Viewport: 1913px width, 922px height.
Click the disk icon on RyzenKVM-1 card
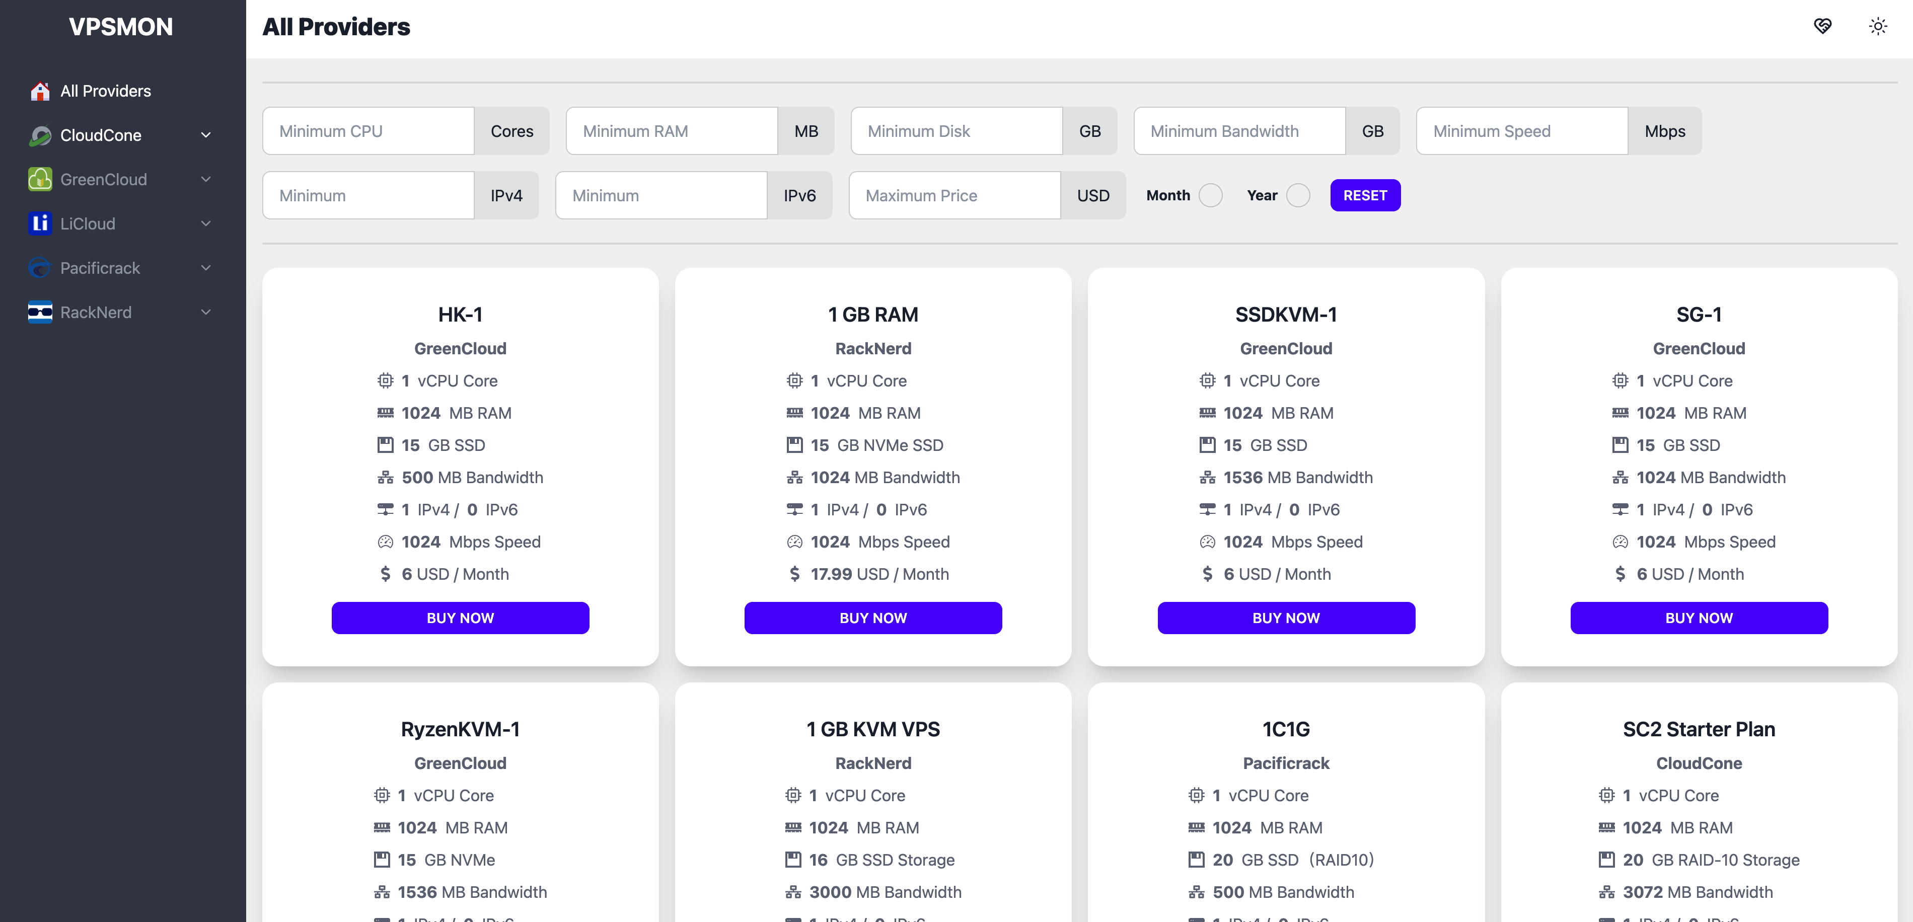(x=382, y=860)
